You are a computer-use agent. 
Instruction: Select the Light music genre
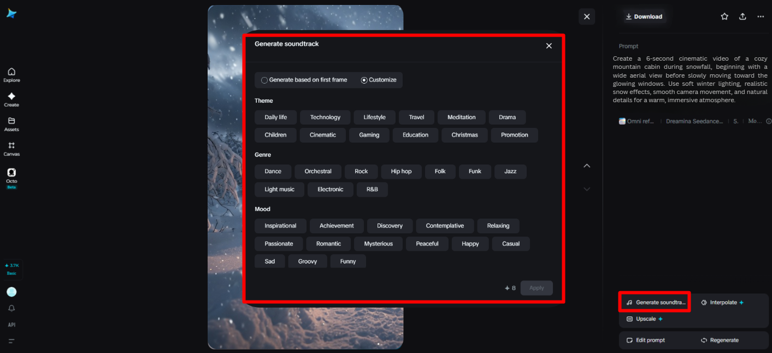coord(280,189)
